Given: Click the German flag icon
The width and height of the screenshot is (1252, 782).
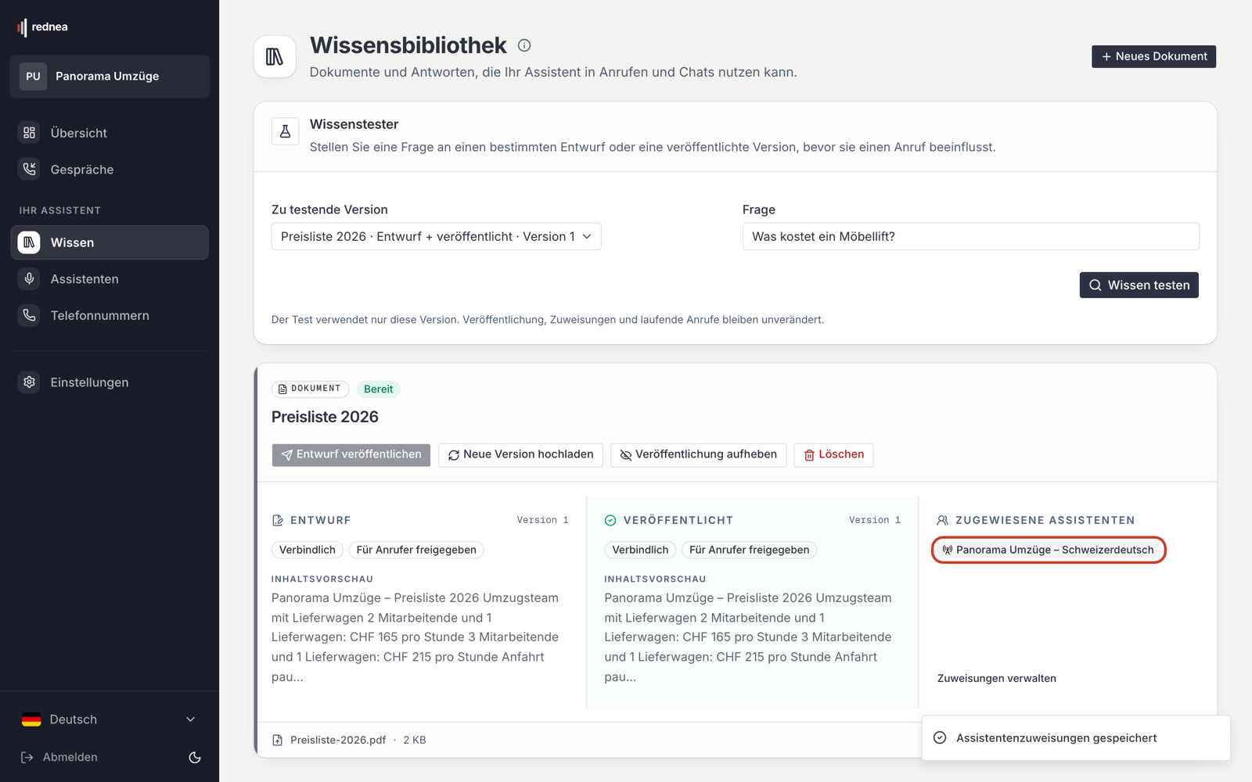Looking at the screenshot, I should (31, 719).
